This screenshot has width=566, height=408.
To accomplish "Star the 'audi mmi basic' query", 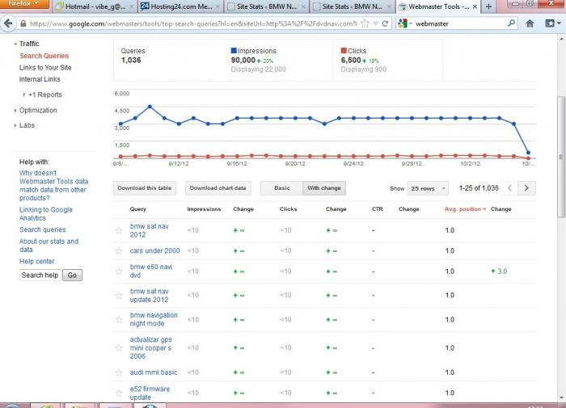I will [119, 372].
